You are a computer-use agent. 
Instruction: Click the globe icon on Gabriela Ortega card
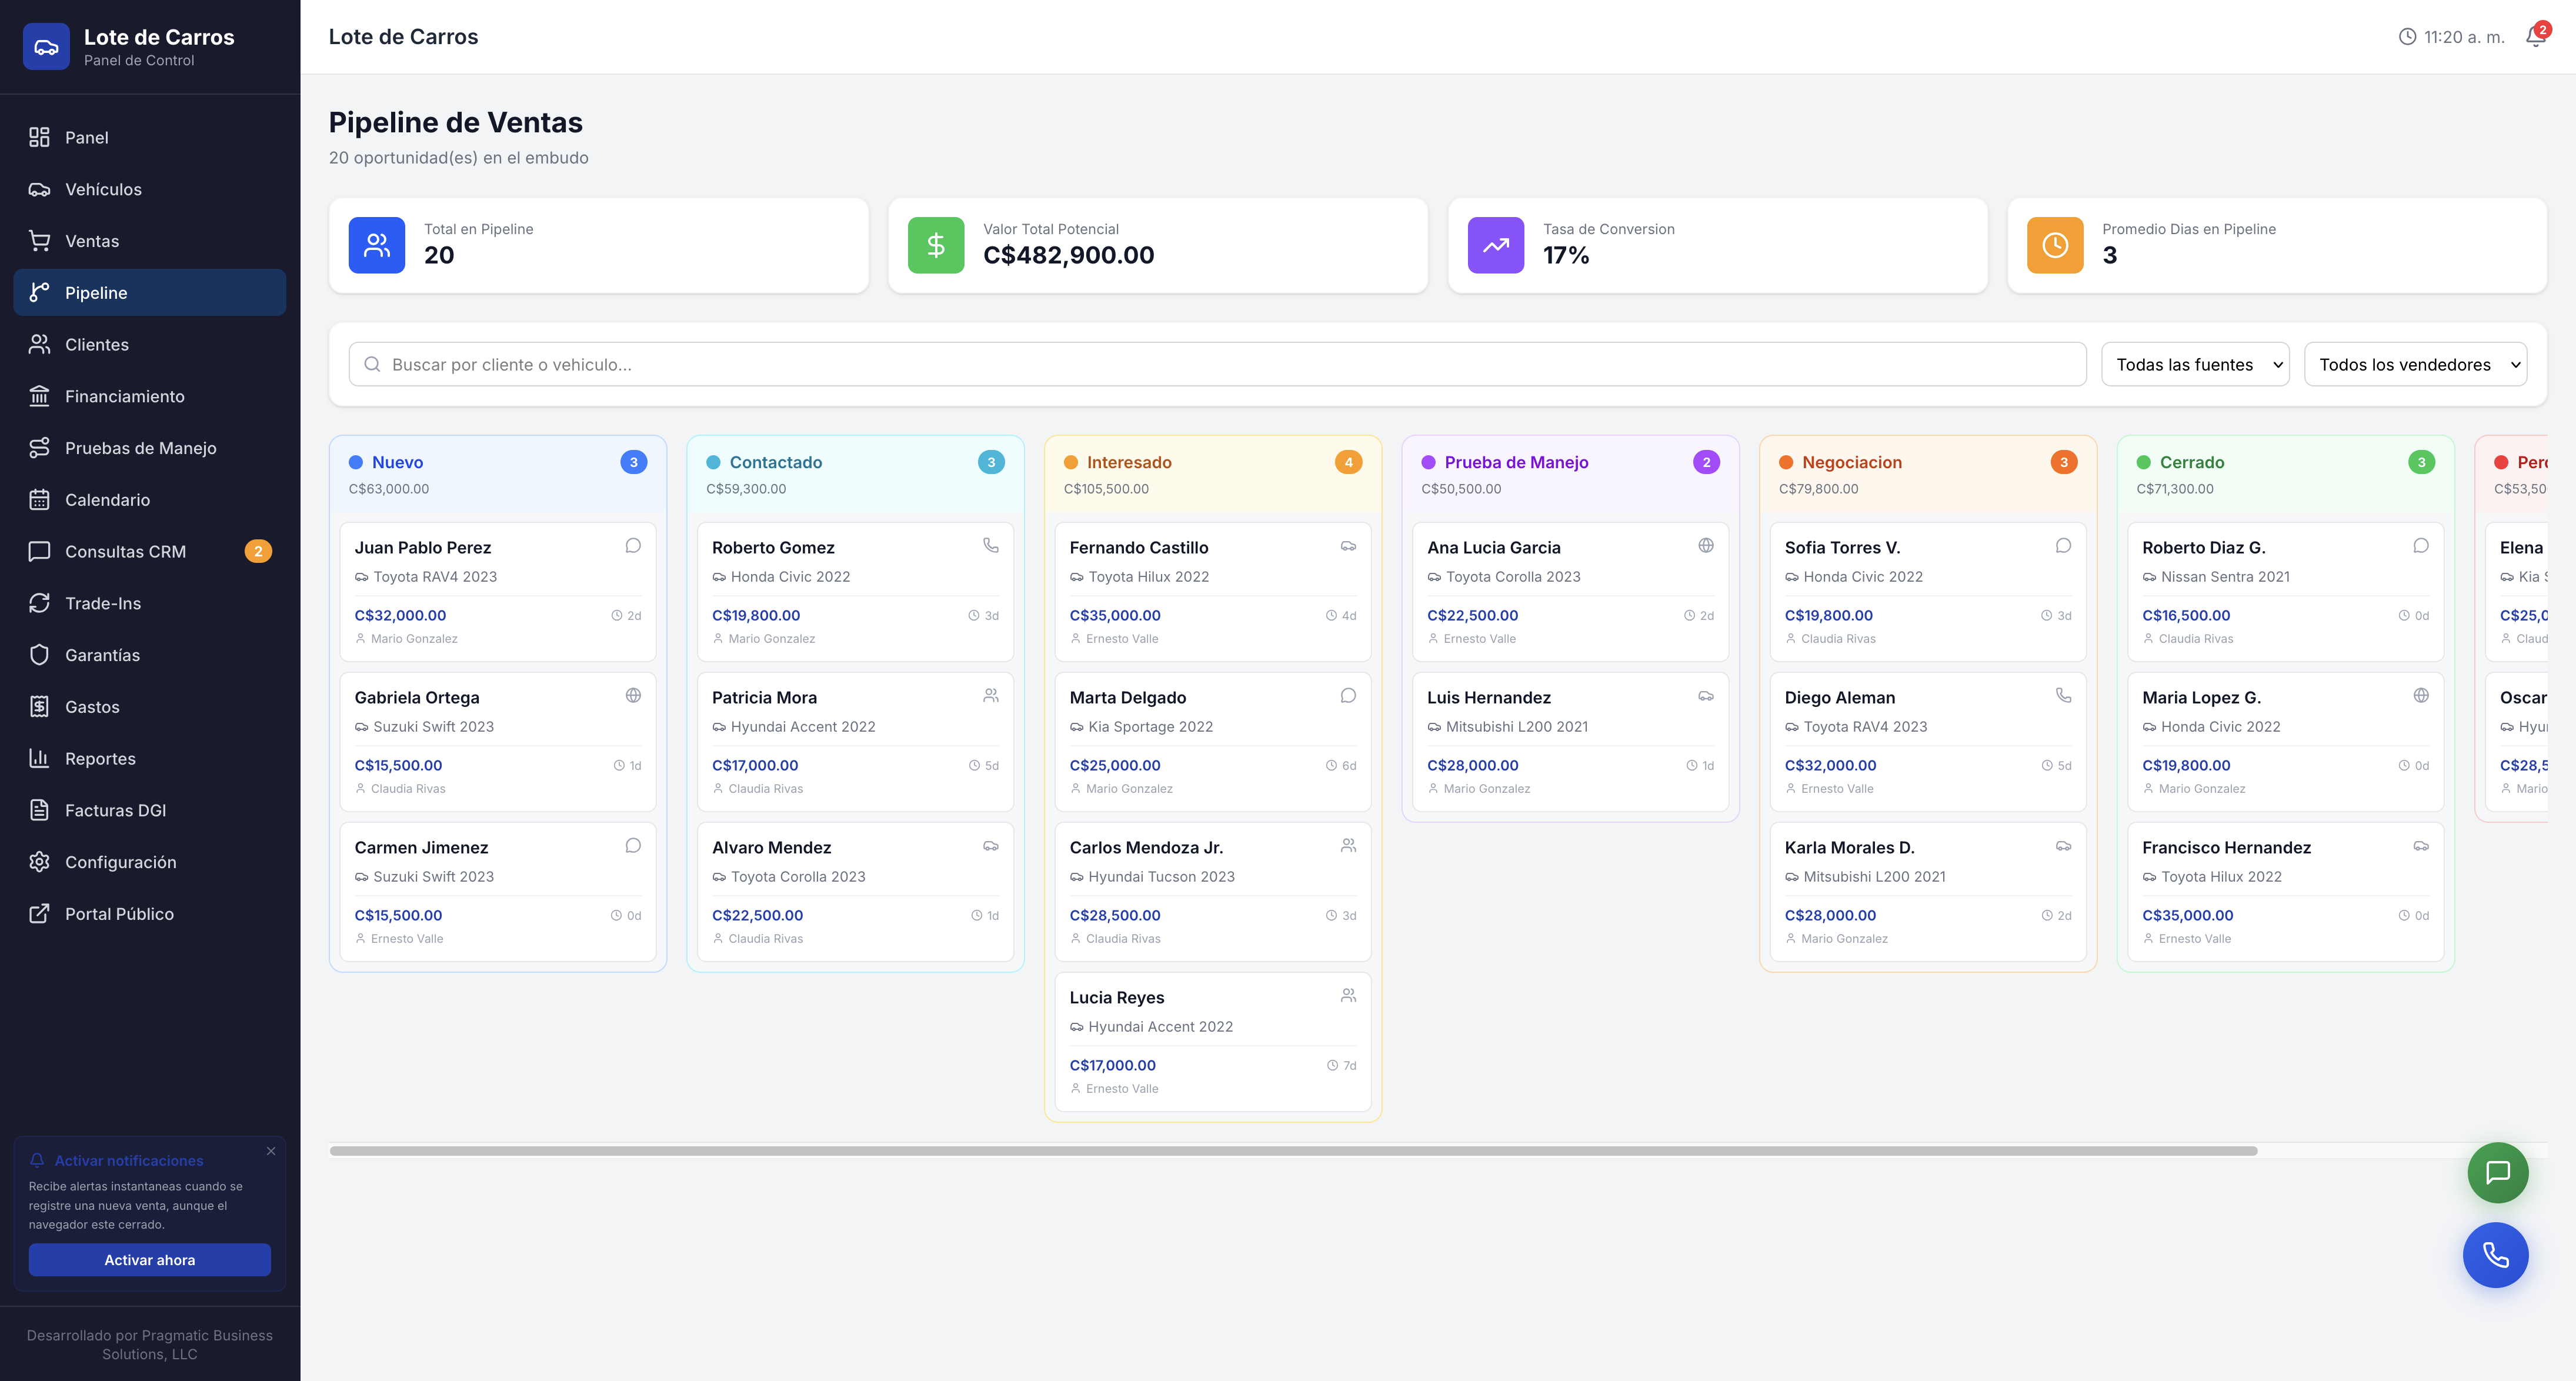(633, 695)
